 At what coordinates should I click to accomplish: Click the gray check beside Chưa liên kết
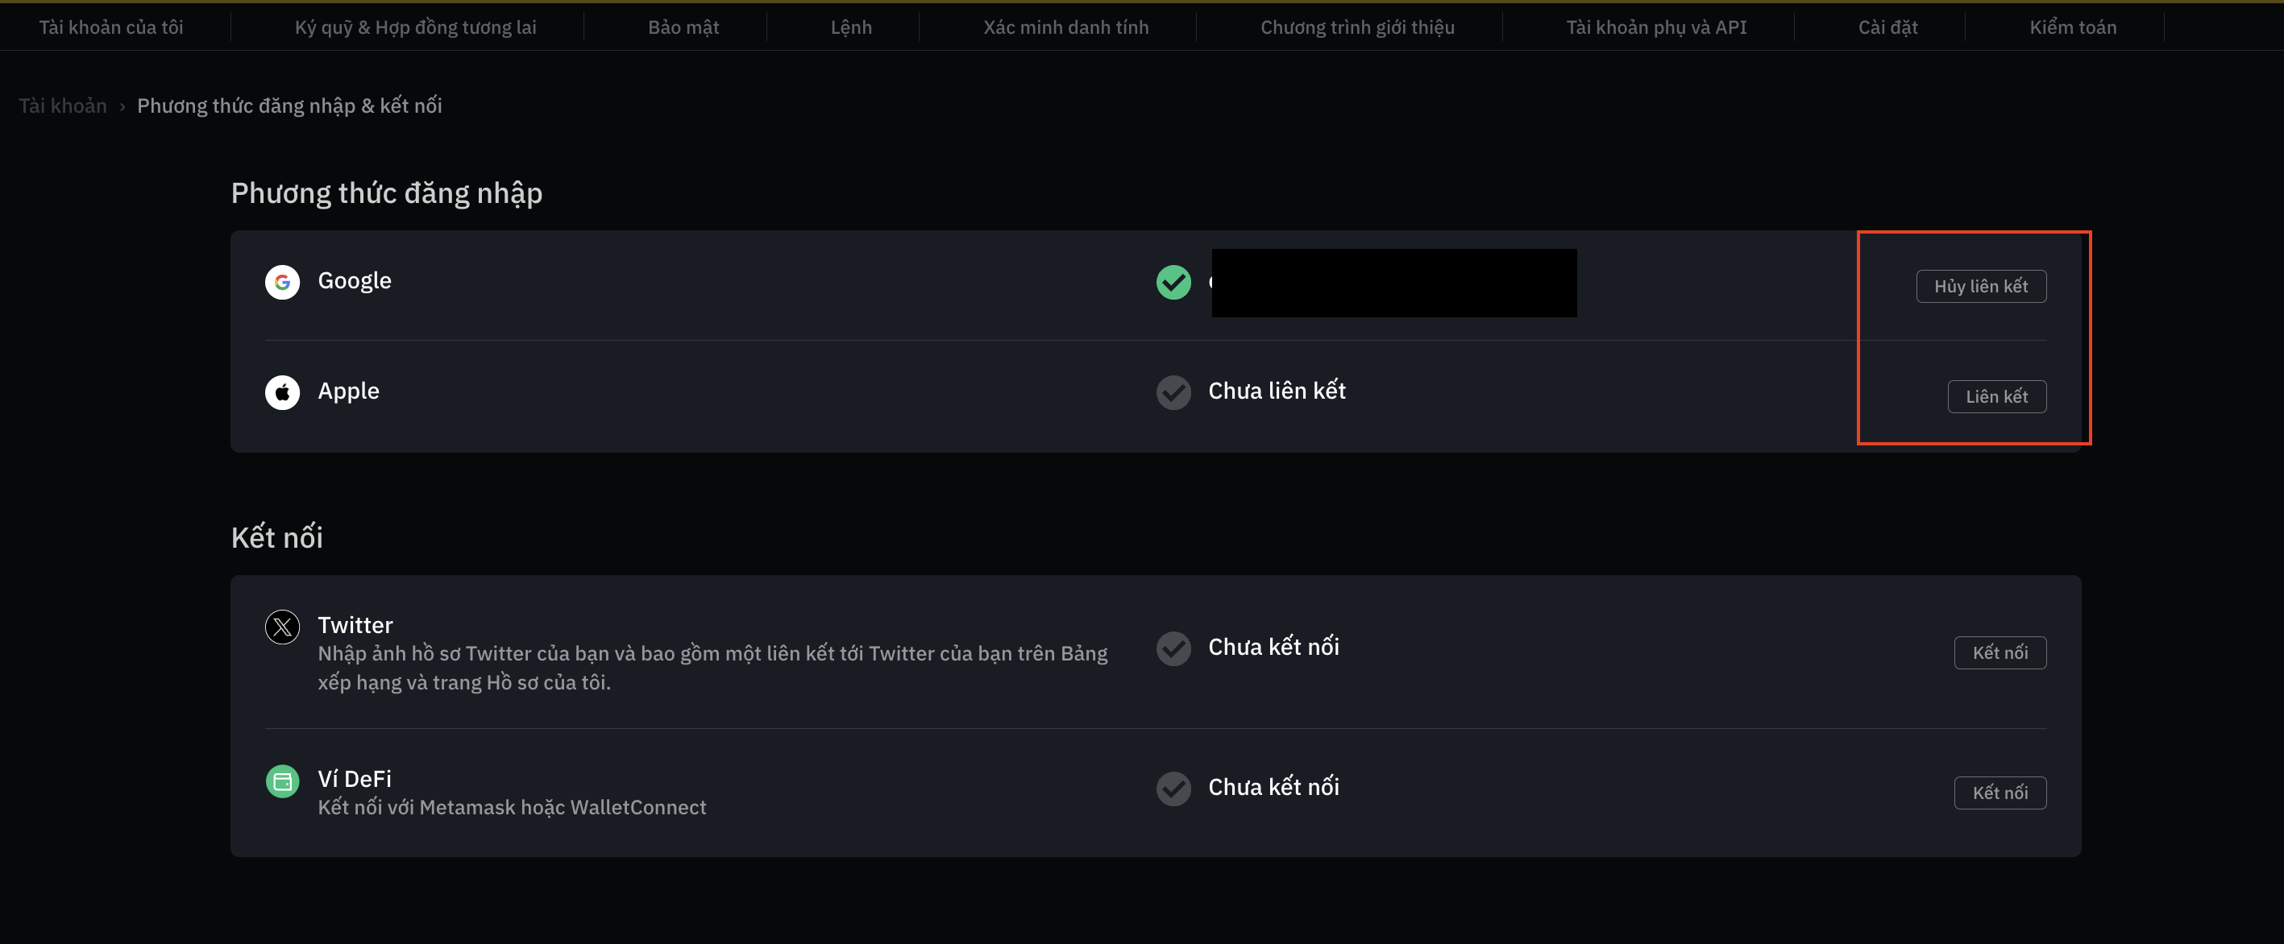click(1173, 391)
